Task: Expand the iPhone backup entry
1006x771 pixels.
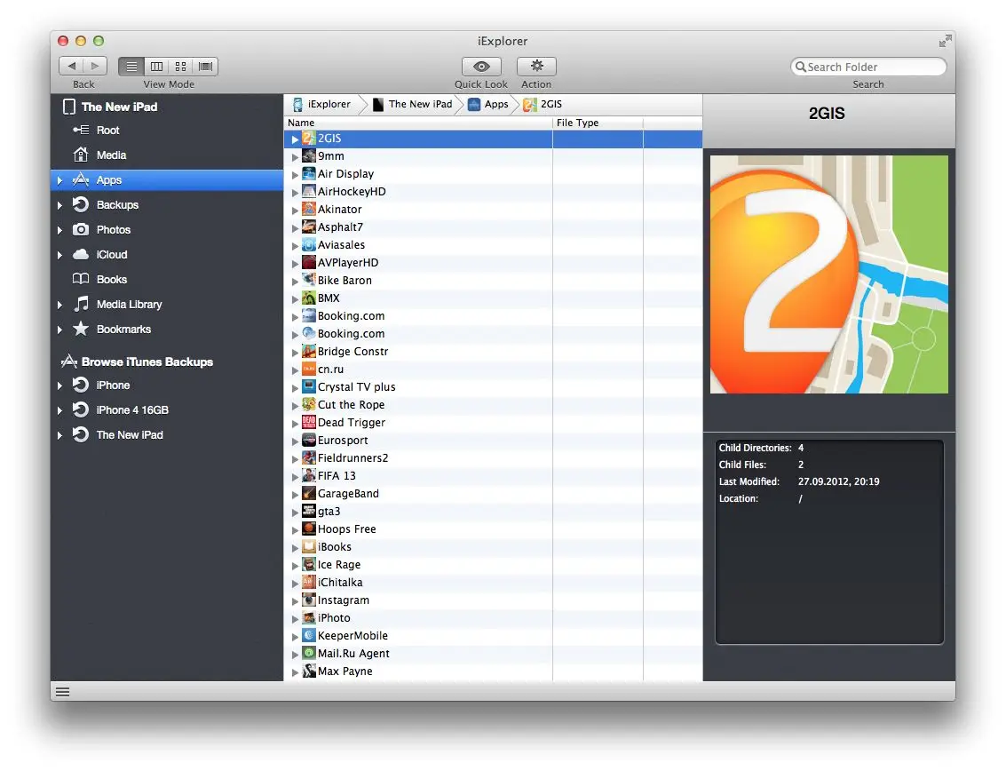Action: point(59,385)
